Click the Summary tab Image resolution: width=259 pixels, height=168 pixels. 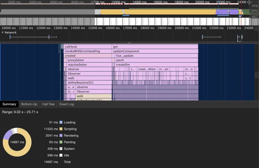9,104
